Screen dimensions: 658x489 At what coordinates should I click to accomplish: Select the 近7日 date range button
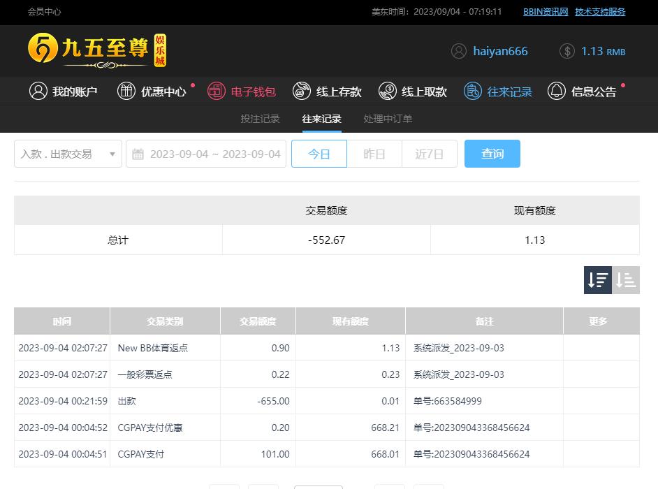click(430, 154)
